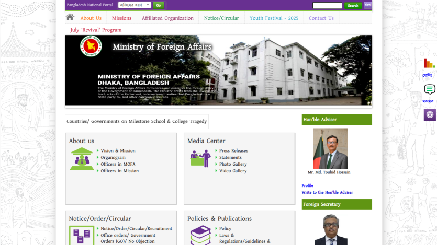Screen dimensions: 437x245
Task: Click the Policies & Publications section heading
Action: tap(219, 219)
